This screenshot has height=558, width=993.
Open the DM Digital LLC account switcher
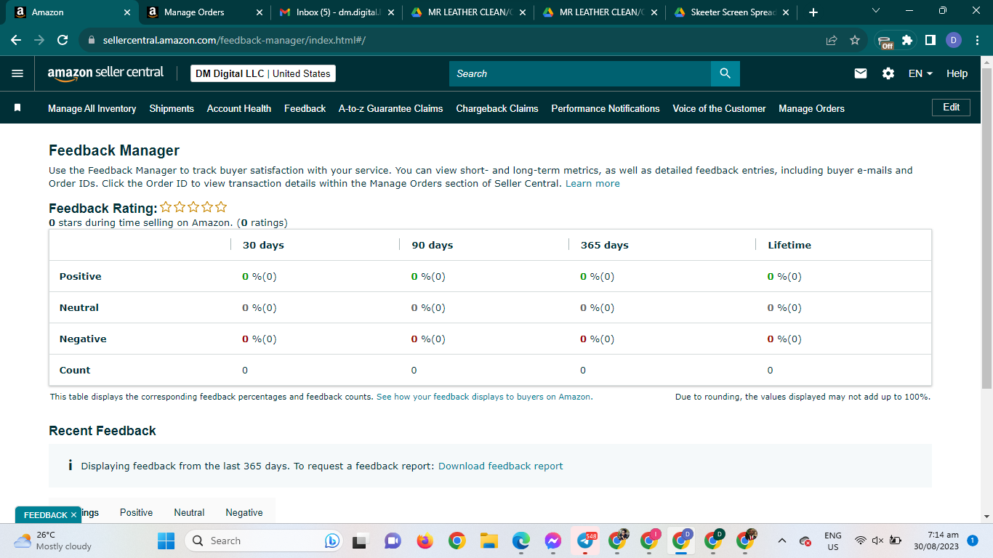pyautogui.click(x=263, y=73)
